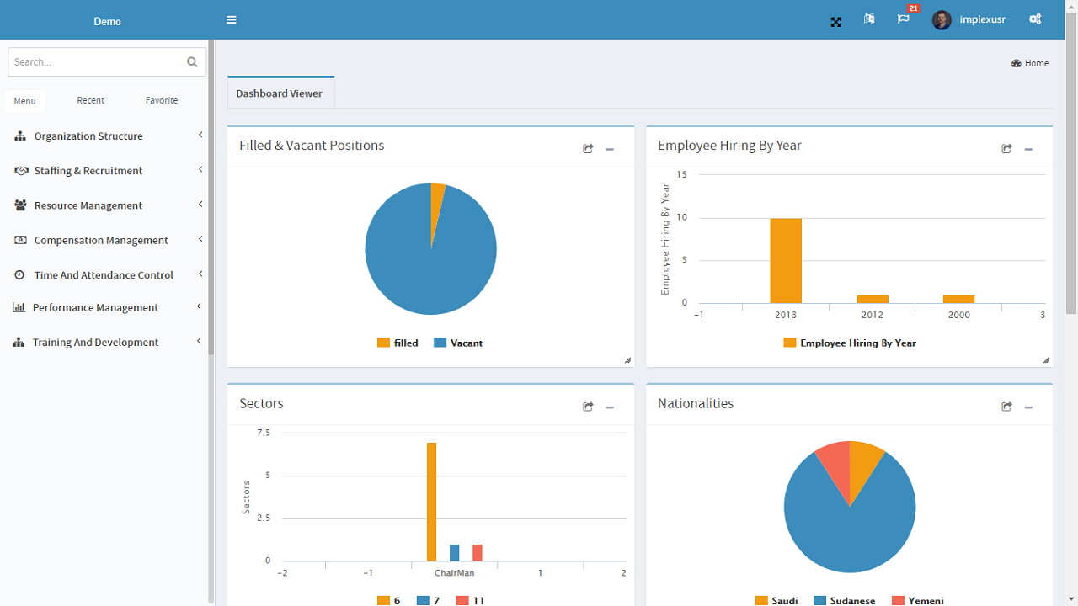The image size is (1078, 606).
Task: Open the settings cogs icon in header
Action: click(x=1035, y=19)
